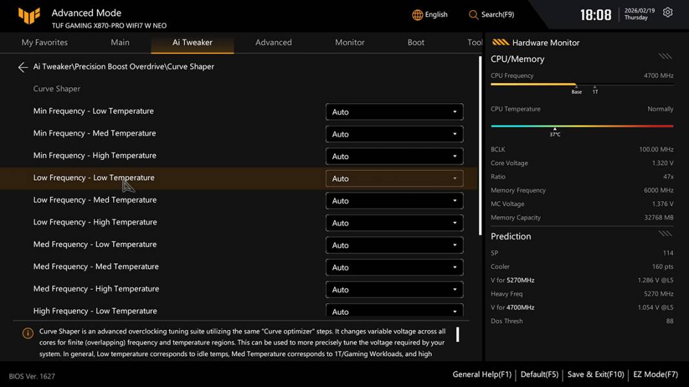Click the stripe icon beside Prediction heading
Screen dimensions: 689x387
[665, 234]
